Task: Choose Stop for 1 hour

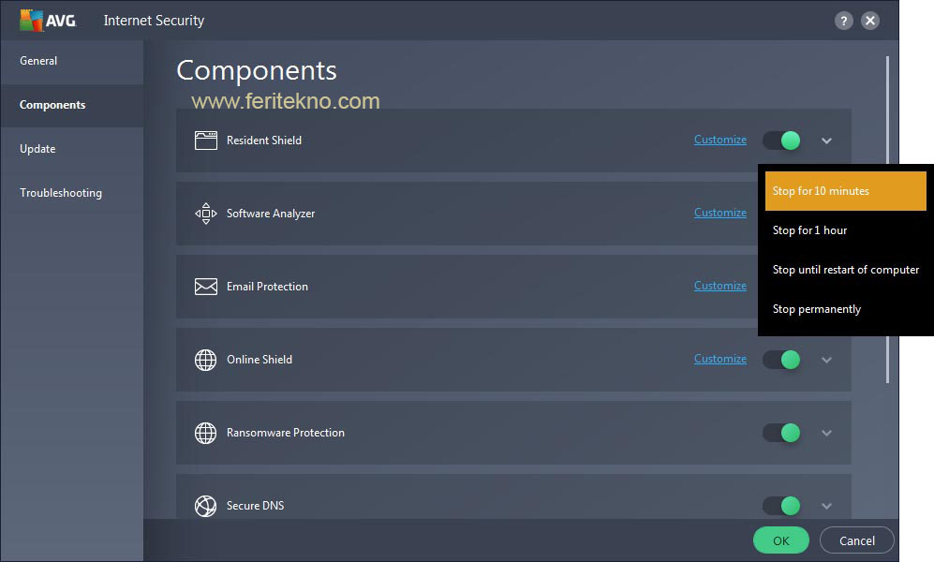Action: tap(845, 230)
